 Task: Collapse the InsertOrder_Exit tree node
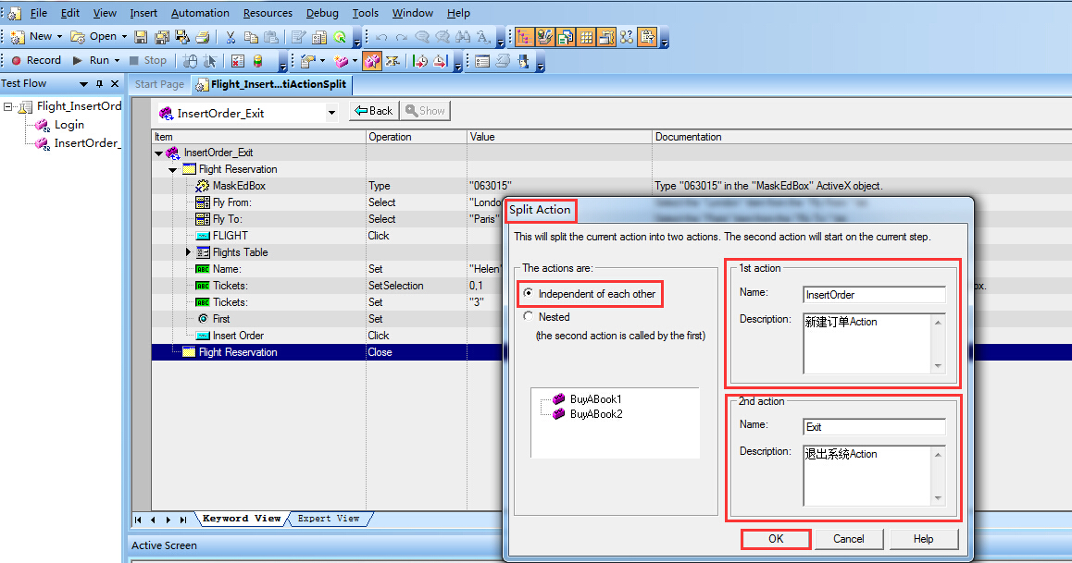pyautogui.click(x=158, y=153)
